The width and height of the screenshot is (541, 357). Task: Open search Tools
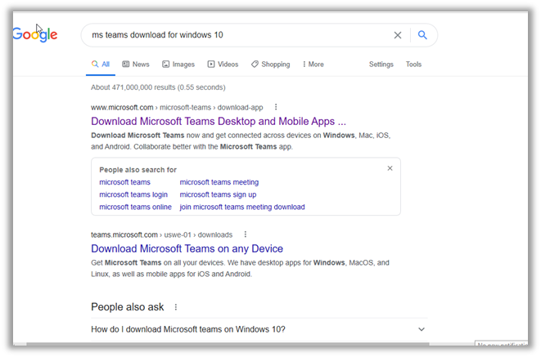pos(413,65)
